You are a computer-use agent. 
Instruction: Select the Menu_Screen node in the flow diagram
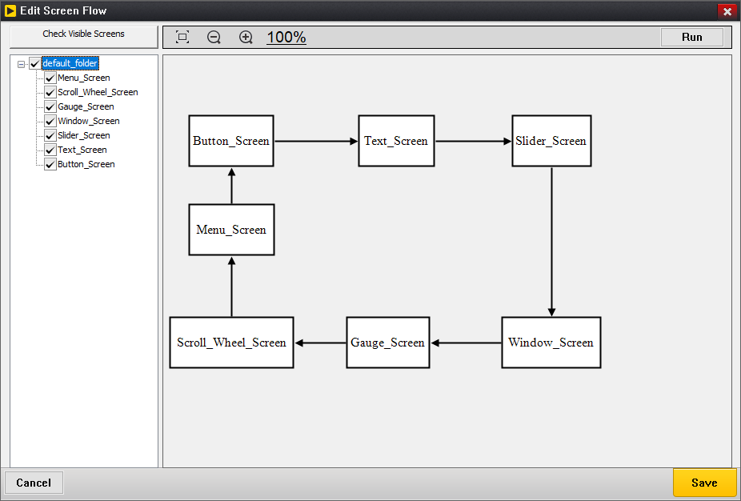pyautogui.click(x=230, y=230)
